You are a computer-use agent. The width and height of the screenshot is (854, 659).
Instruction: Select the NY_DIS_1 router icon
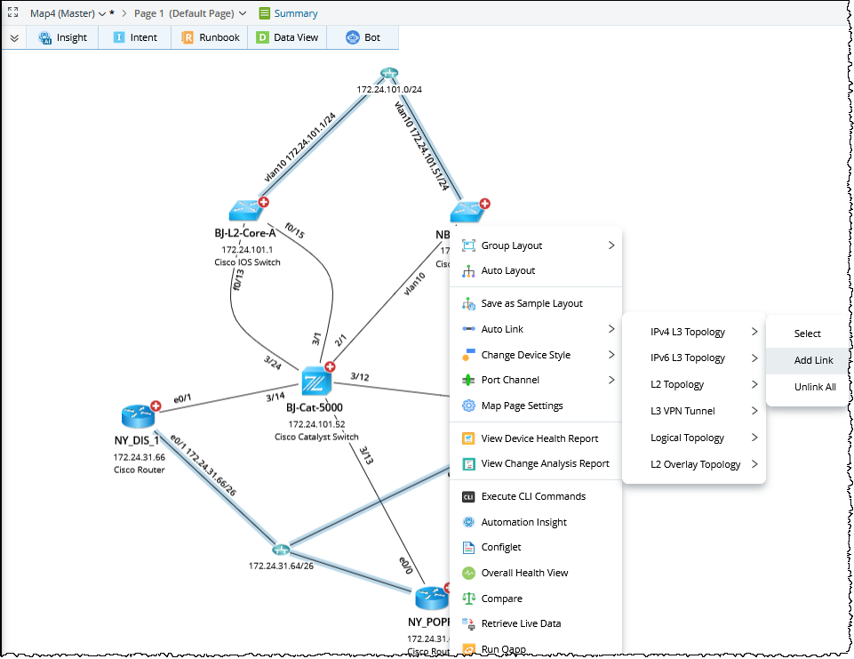pos(138,416)
